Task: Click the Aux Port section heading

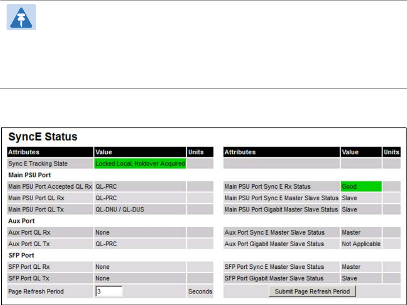Action: pyautogui.click(x=22, y=221)
